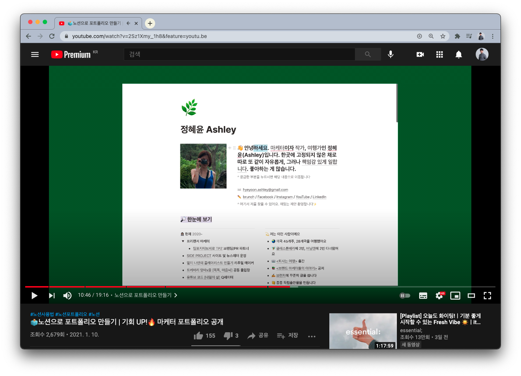Skip to next video
This screenshot has width=521, height=376.
click(52, 296)
